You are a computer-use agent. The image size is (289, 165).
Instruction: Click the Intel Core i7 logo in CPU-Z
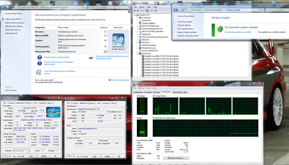click(x=53, y=112)
